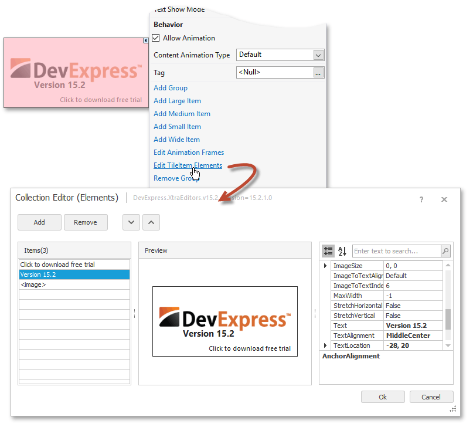
Task: Click the Items(3) list header
Action: (x=74, y=250)
